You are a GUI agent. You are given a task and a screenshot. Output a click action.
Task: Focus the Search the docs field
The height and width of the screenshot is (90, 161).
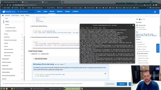tap(26, 11)
